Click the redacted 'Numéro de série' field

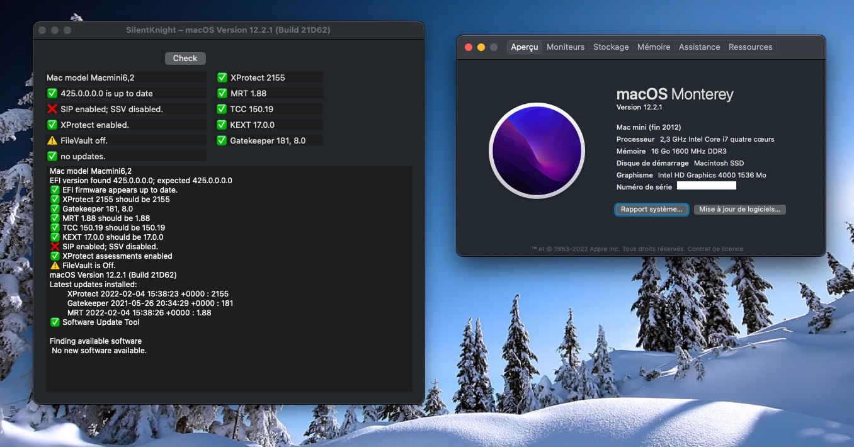coord(706,186)
